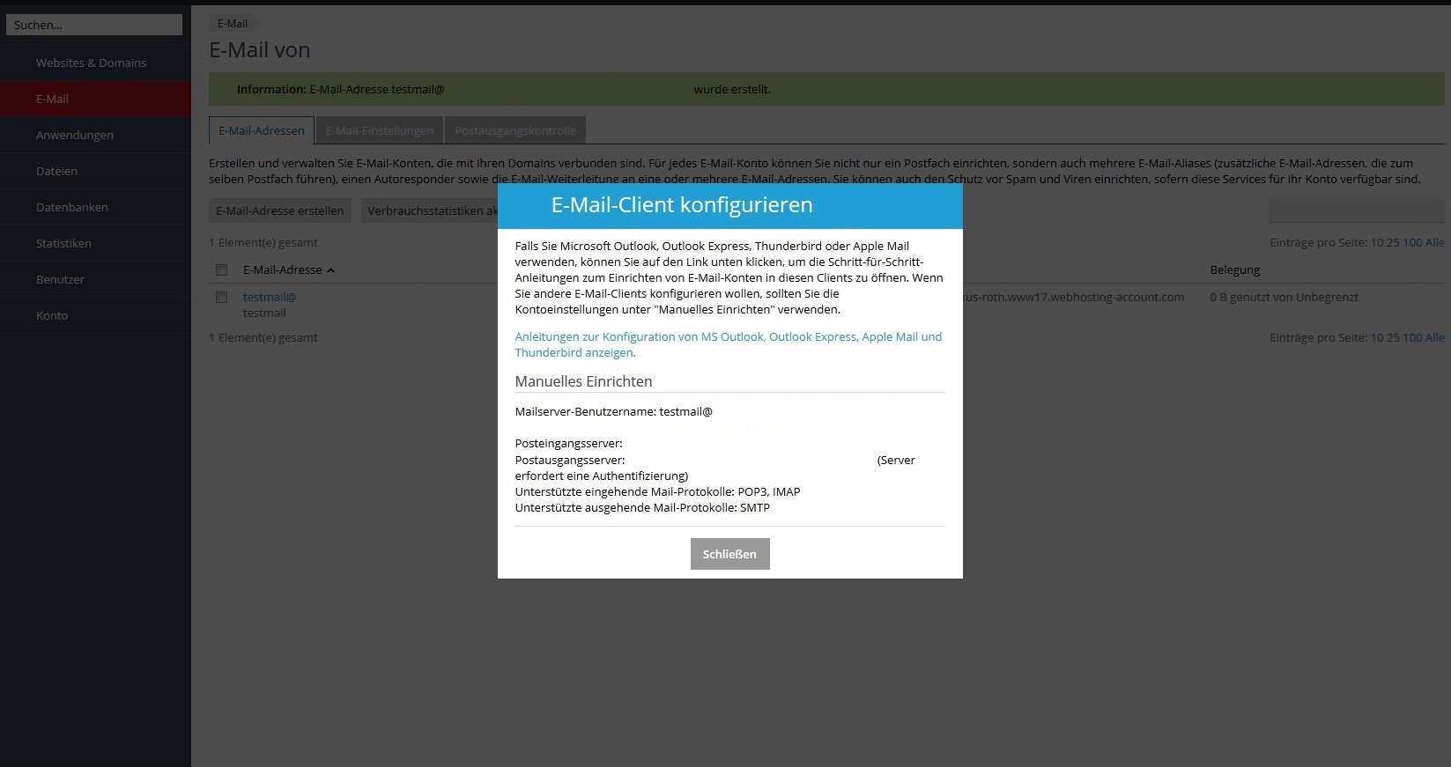The width and height of the screenshot is (1451, 767).
Task: Open Anwendungen in the sidebar
Action: click(x=95, y=135)
